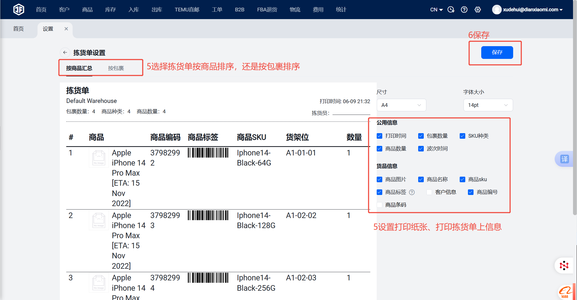This screenshot has height=300, width=577.
Task: Enable the 客户信息 checkbox
Action: coord(429,192)
